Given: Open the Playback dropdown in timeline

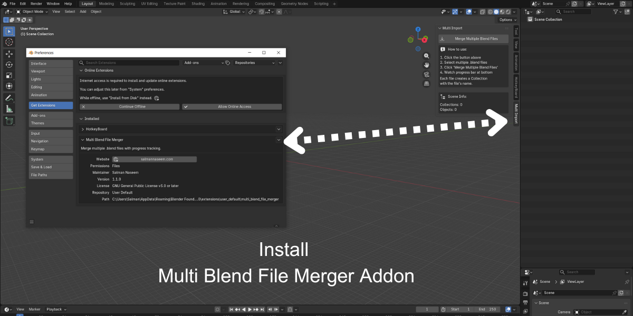Looking at the screenshot, I should pyautogui.click(x=55, y=309).
